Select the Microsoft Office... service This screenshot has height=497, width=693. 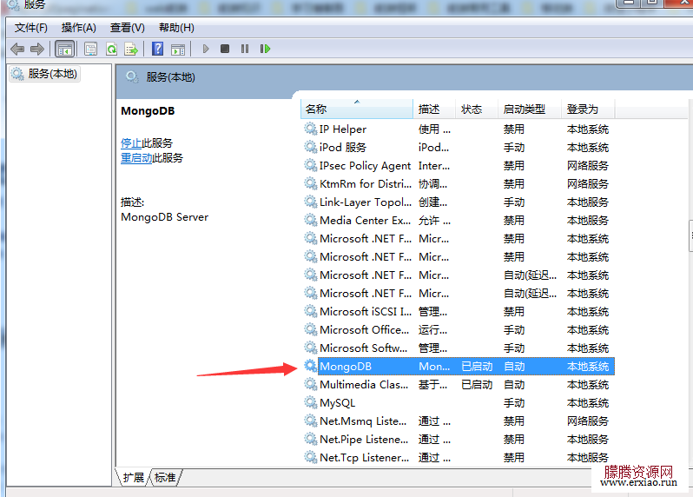458,330
